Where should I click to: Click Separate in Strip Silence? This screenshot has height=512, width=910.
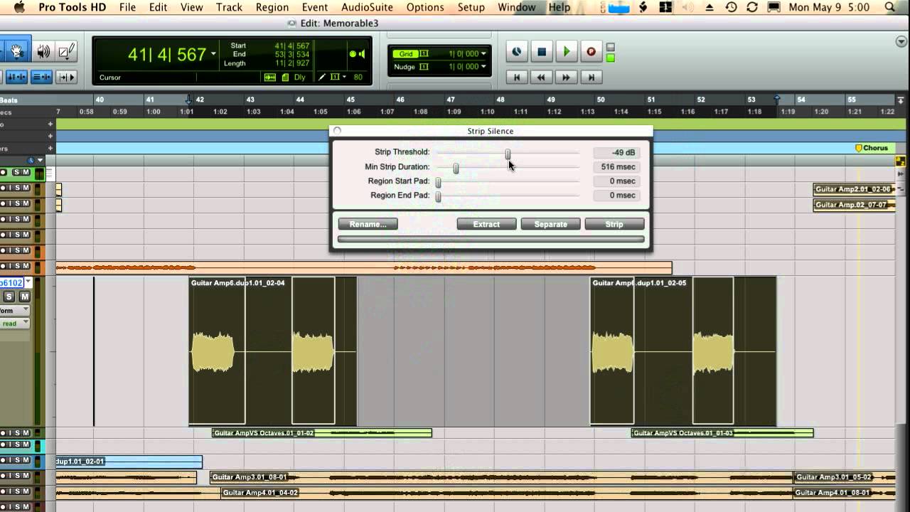(550, 224)
